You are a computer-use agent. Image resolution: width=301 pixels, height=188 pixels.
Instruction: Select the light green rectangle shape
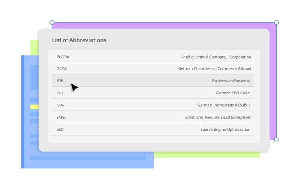[x=209, y=154]
